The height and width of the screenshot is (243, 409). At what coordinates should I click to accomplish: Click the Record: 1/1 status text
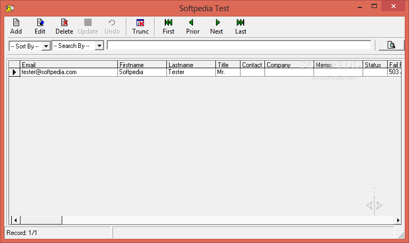tap(22, 232)
